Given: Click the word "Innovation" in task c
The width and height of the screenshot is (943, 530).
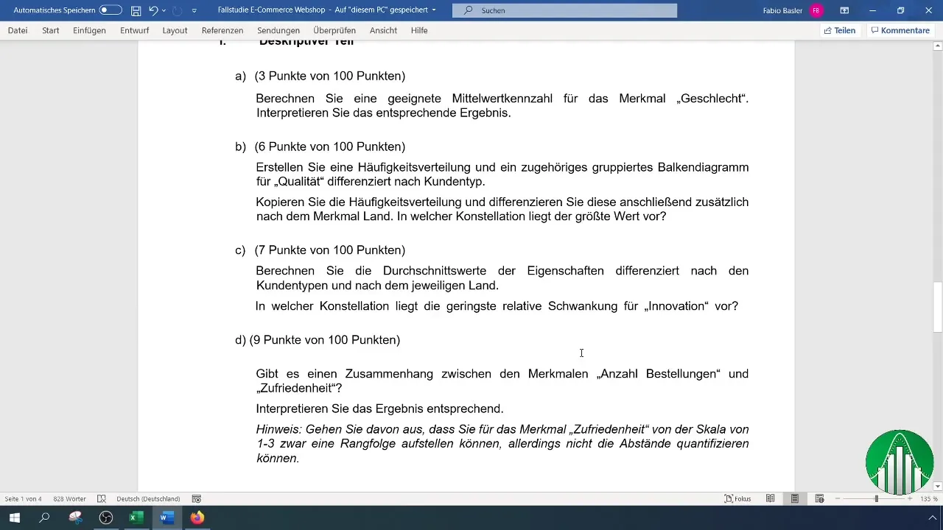Looking at the screenshot, I should tap(675, 306).
